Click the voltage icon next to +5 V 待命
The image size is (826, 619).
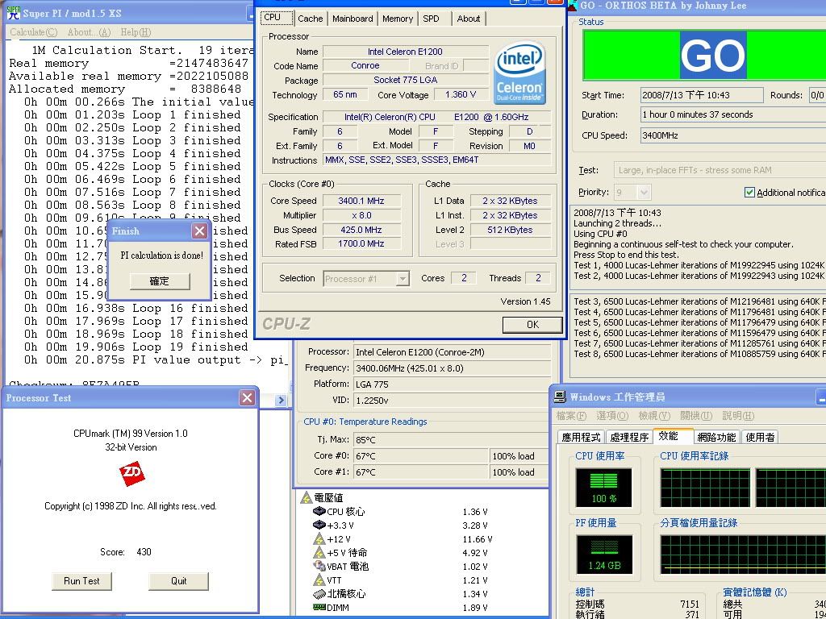click(319, 552)
